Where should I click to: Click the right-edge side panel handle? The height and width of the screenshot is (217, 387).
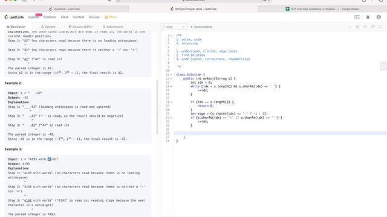tap(383, 66)
